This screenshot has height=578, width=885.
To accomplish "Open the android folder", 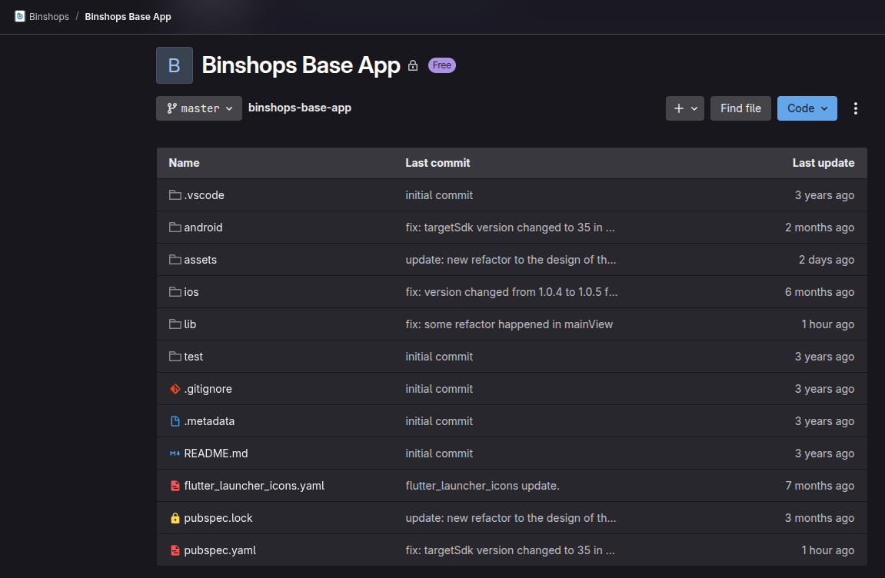I will coord(203,228).
